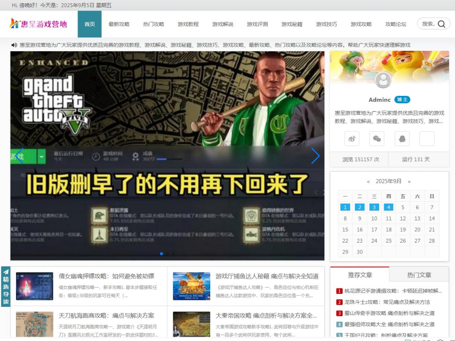The image size is (455, 341).
Task: Go to 游戏解说 section
Action: click(223, 24)
